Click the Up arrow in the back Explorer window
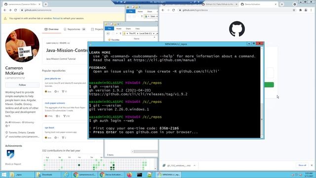Image resolution: width=316 pixels, height=178 pixels. (x=142, y=16)
